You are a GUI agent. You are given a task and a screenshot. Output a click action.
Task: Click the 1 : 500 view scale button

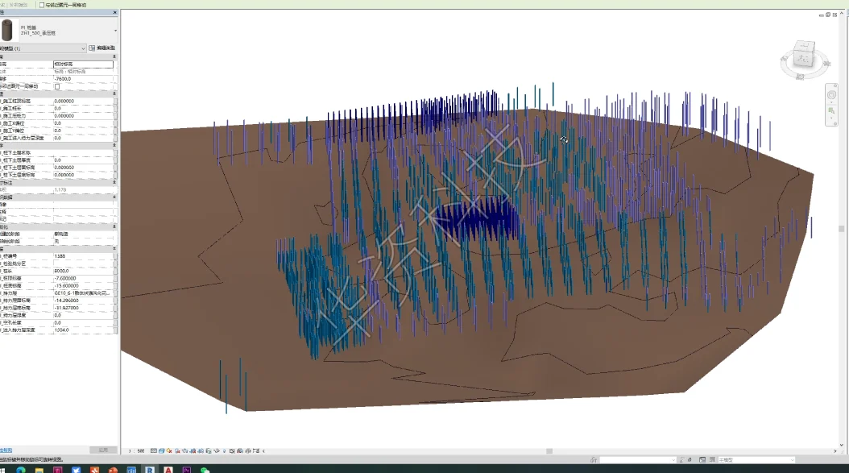click(x=137, y=450)
